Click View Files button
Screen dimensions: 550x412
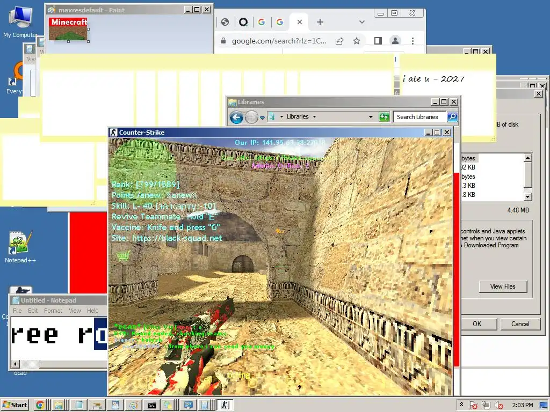[x=503, y=286]
